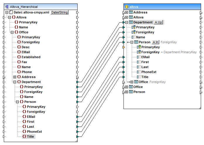Click the Altova_Hierarchical title bar text
Image resolution: width=204 pixels, height=145 pixels.
click(24, 7)
